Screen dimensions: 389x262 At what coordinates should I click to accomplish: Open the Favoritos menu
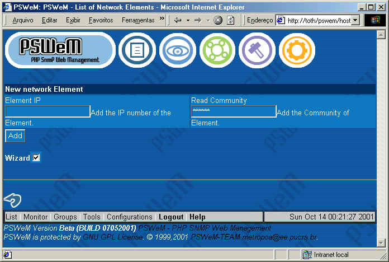point(101,20)
